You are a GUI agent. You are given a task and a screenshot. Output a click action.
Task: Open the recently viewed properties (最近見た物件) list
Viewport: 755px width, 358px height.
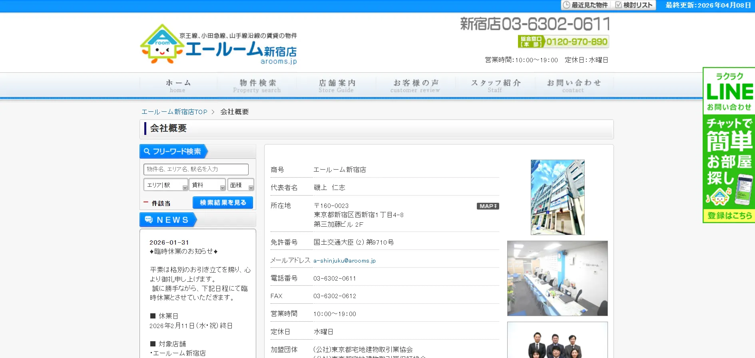[x=586, y=5]
